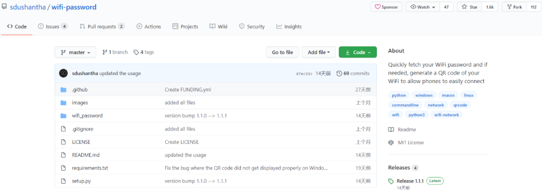Select the linux topic tag

[469, 95]
